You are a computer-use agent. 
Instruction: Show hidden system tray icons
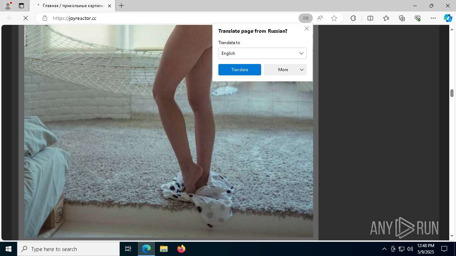coord(384,249)
